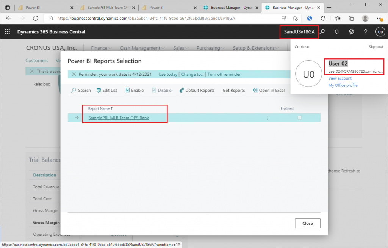The image size is (388, 248).
Task: Open the browser profile avatar
Action: [365, 18]
